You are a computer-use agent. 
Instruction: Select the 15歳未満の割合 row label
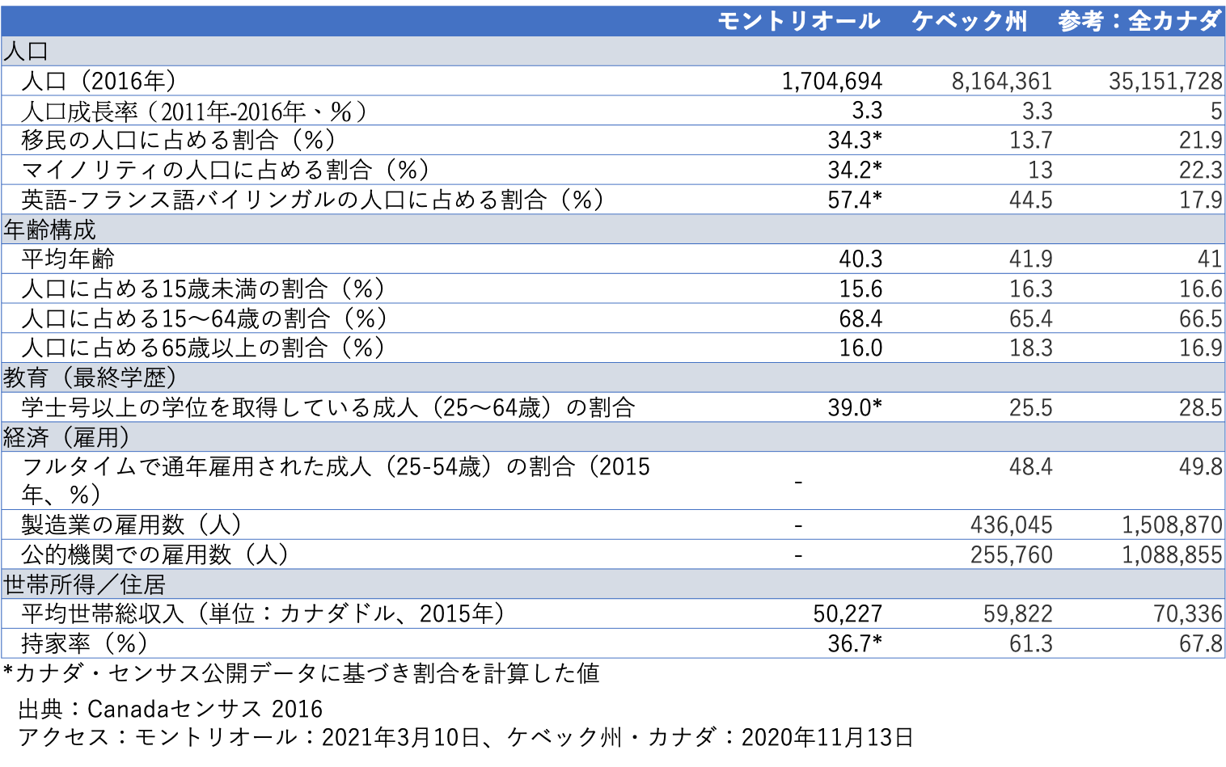click(203, 289)
